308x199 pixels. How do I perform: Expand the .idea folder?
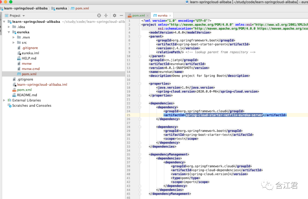tap(9, 27)
